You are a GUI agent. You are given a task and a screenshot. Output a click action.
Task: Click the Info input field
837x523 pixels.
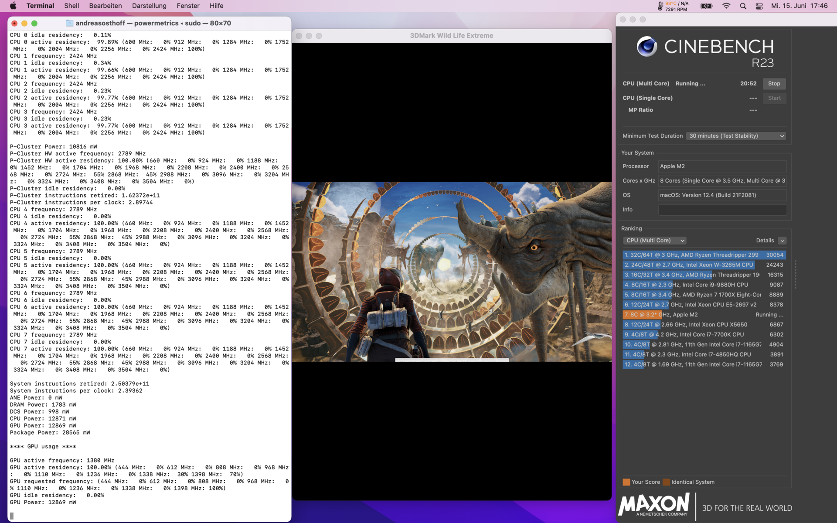pos(722,210)
